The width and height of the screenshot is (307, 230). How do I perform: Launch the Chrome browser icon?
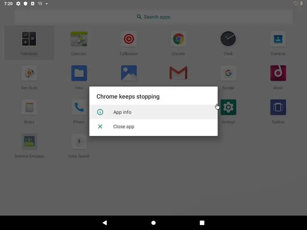[178, 39]
